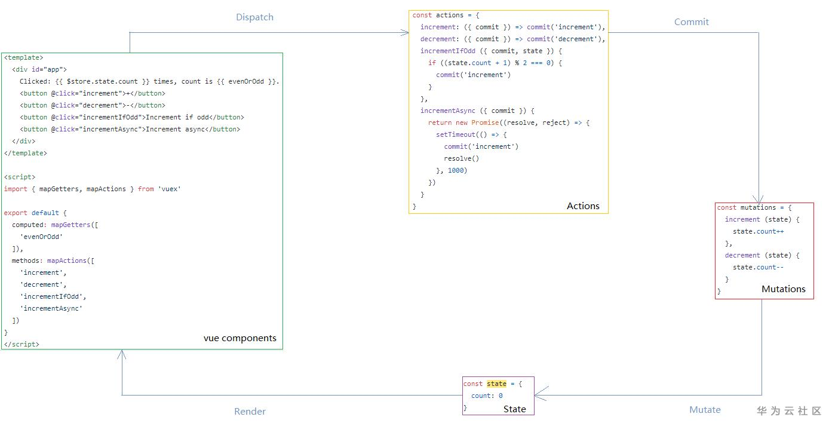Click the highlighted word state in State box
Screen dimensions: 829x426
[496, 384]
